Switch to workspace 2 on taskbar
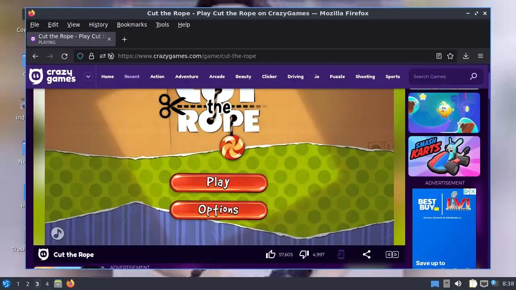Screen dimensions: 516x290 point(27,284)
